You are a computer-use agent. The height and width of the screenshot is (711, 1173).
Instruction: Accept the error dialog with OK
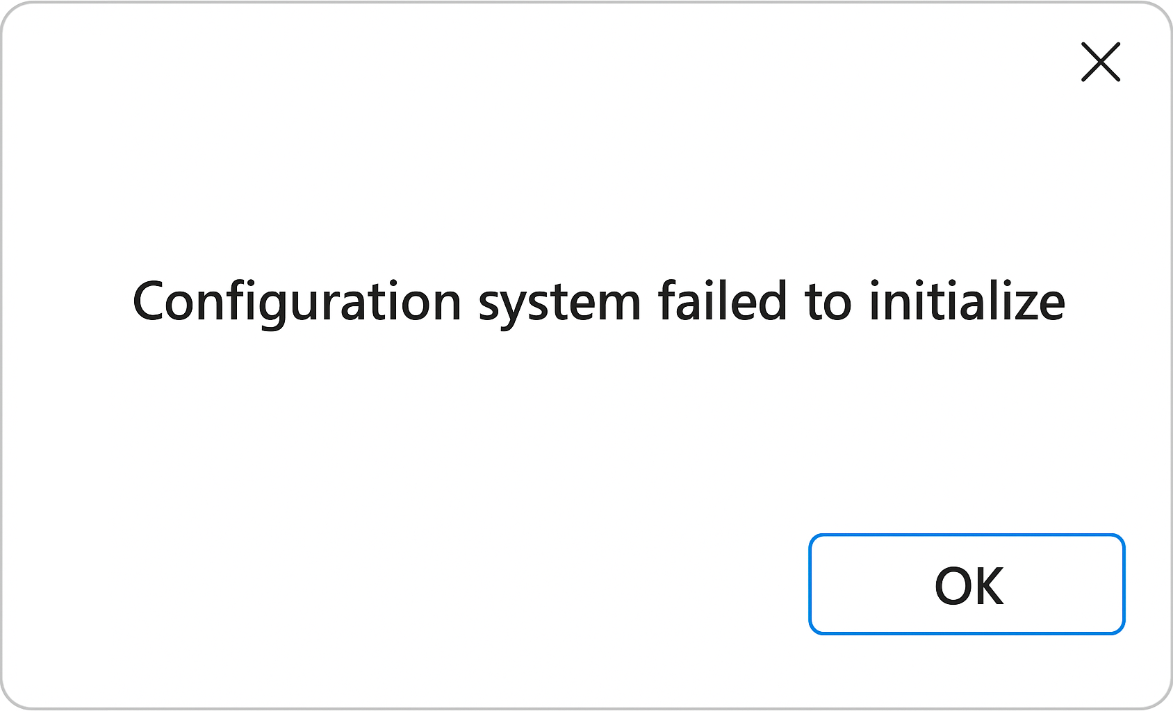(x=967, y=584)
